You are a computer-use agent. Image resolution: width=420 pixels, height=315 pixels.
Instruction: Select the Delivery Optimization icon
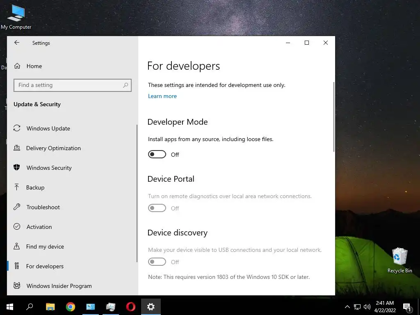(17, 148)
